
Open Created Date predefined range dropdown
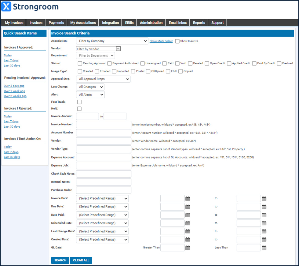tap(102, 239)
